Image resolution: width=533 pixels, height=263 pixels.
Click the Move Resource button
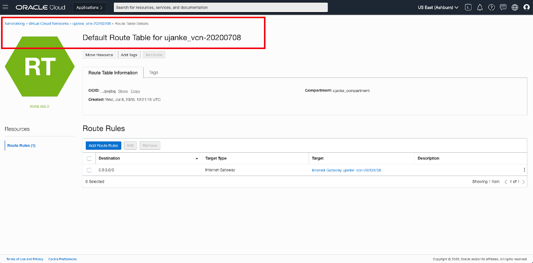coord(99,55)
